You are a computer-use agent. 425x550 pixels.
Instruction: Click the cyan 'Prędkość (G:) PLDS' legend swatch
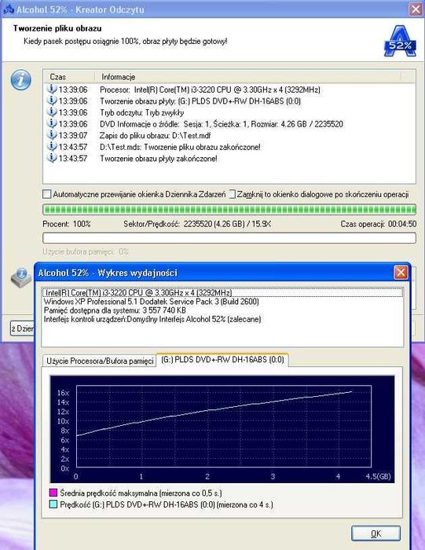pos(53,504)
